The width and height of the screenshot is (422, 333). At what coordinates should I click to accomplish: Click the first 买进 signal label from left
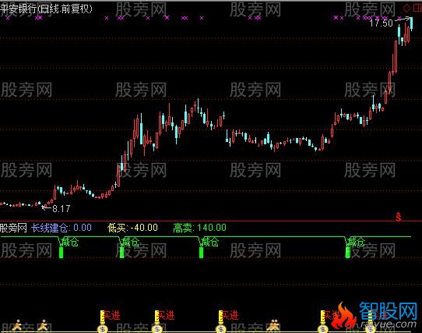pyautogui.click(x=111, y=315)
